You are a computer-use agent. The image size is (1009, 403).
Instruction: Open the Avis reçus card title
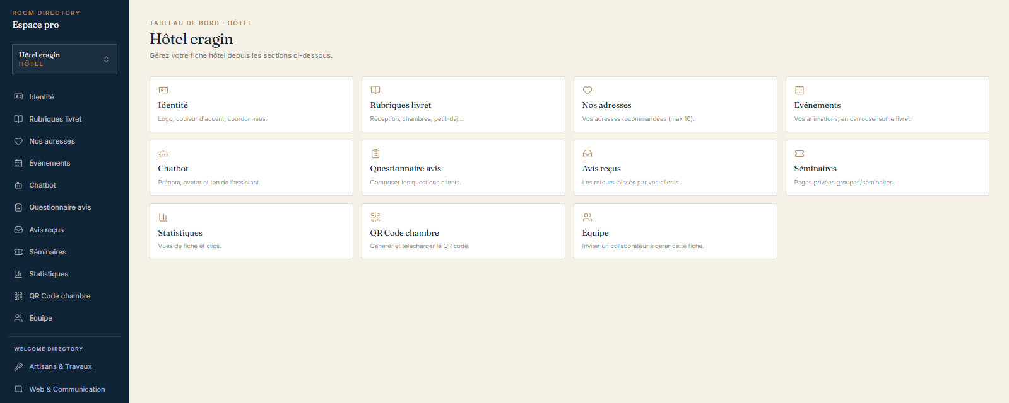(x=601, y=169)
